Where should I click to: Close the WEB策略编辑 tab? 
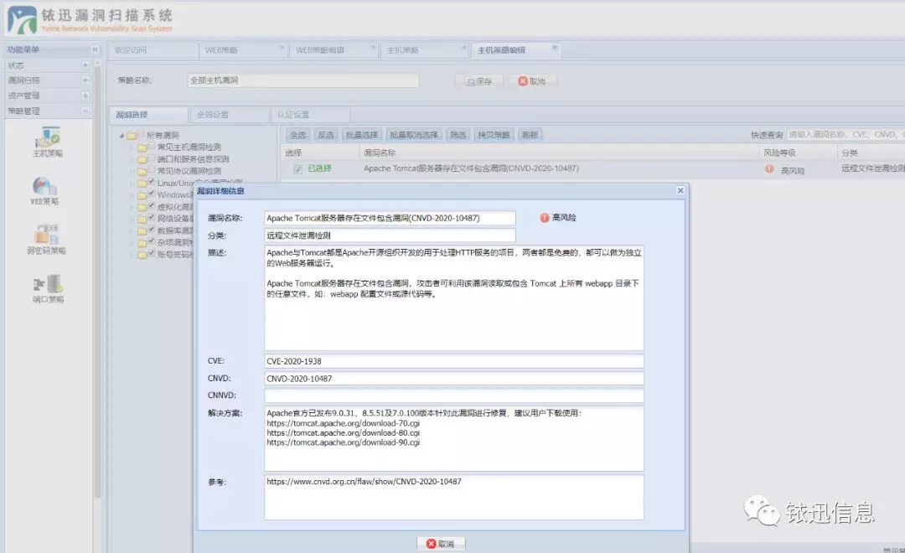click(373, 48)
